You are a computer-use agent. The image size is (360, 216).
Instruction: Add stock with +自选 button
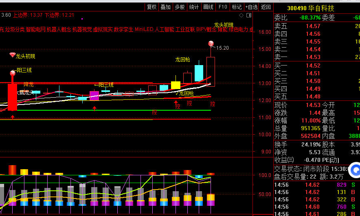click(x=251, y=7)
